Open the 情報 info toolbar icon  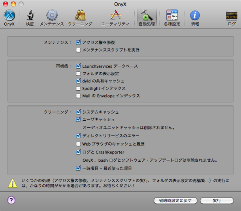195,18
